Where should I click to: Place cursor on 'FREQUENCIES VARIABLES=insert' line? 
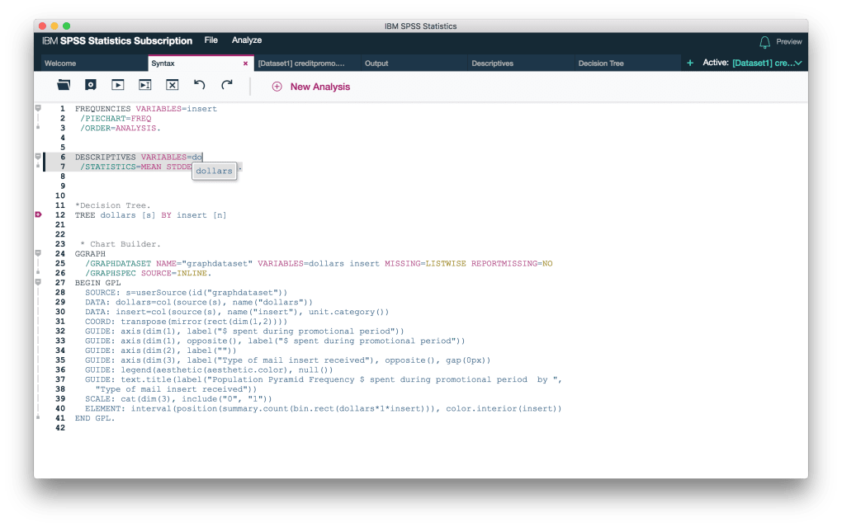point(146,109)
